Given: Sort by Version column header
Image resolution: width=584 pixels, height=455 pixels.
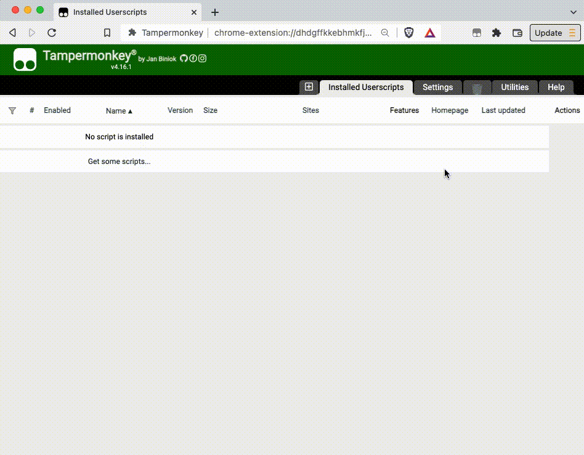Looking at the screenshot, I should tap(180, 110).
